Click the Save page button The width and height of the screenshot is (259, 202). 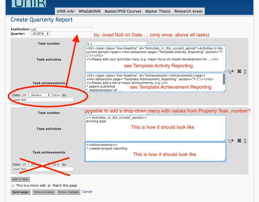pos(21,192)
